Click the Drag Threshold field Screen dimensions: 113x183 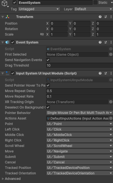point(80,65)
